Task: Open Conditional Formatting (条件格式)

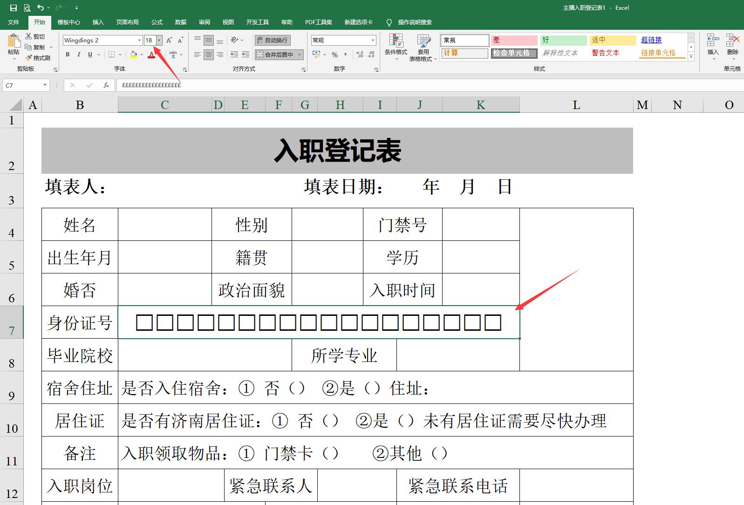Action: (x=396, y=48)
